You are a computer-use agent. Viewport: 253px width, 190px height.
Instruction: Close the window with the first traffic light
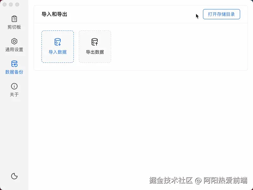(x=4, y=4)
